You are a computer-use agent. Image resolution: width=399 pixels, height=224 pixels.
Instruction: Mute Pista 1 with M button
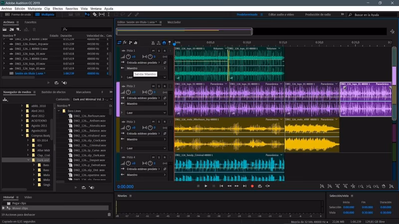tap(153, 51)
